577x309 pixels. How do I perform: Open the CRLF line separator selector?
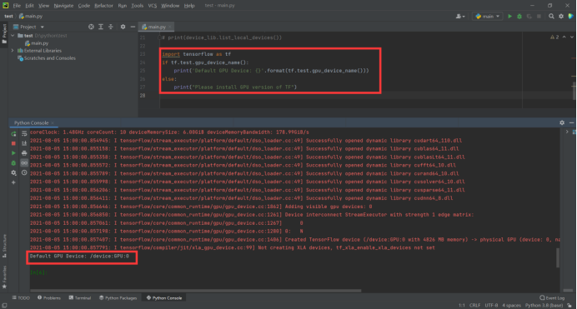[x=474, y=306]
